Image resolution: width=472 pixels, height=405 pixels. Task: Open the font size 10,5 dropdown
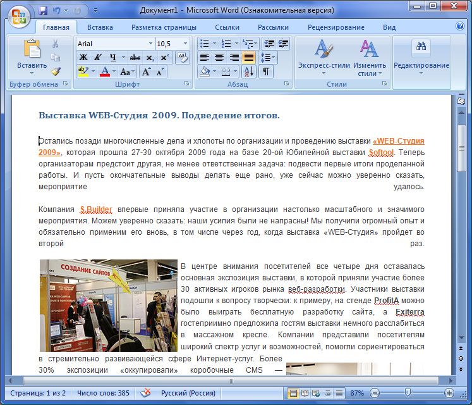[185, 44]
